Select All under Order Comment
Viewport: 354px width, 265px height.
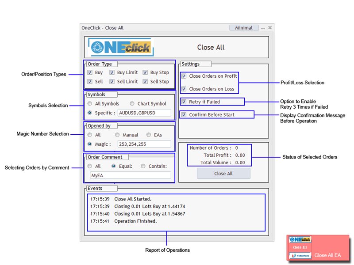click(90, 166)
